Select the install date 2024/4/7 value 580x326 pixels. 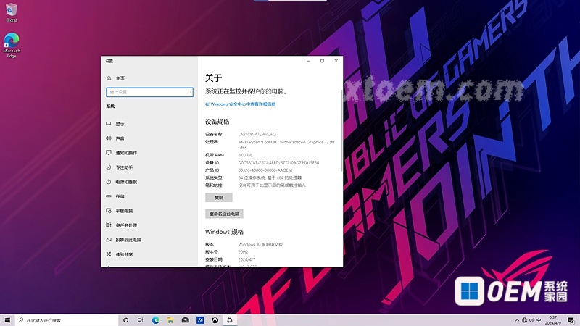(246, 260)
